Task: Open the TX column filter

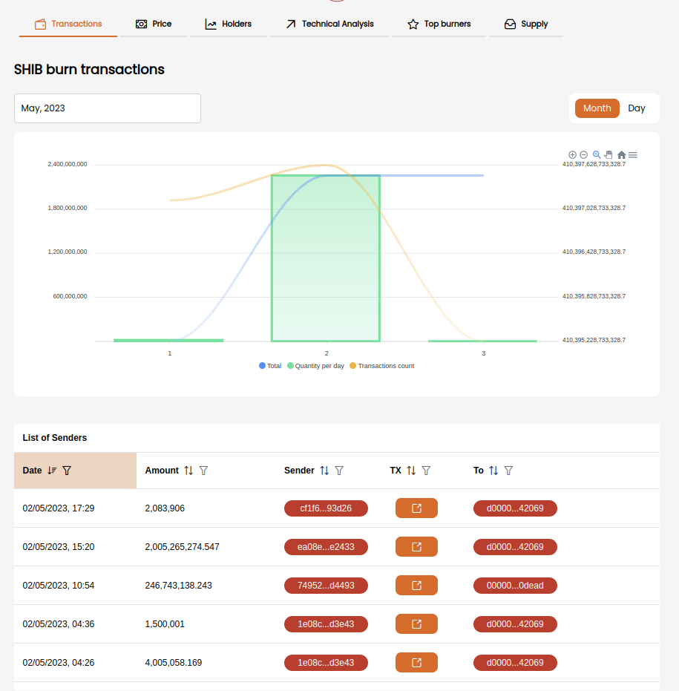Action: click(426, 471)
